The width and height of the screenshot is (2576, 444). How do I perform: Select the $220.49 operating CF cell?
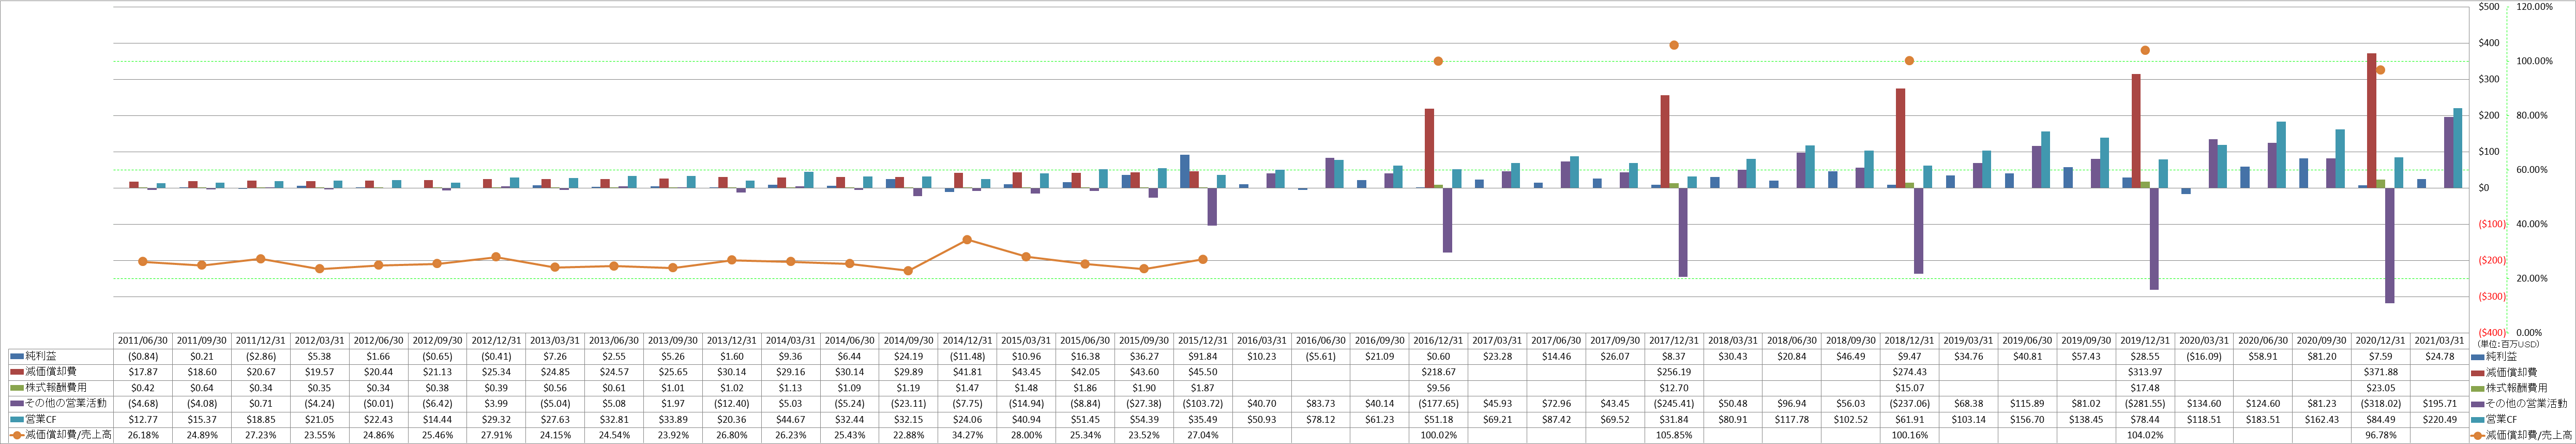(x=2439, y=420)
